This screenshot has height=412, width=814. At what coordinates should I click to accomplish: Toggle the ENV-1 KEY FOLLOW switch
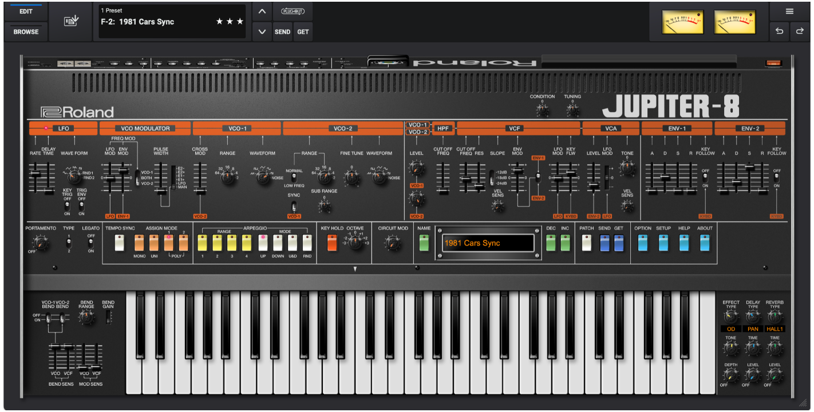[705, 177]
